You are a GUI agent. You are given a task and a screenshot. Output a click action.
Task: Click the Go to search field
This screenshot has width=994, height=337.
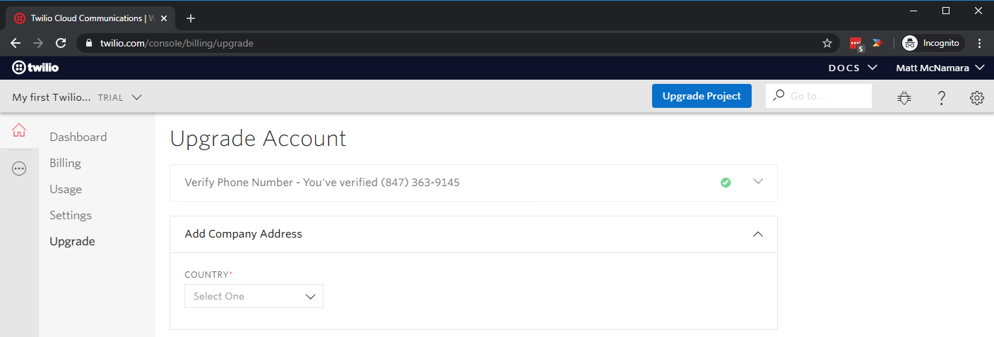pyautogui.click(x=819, y=96)
